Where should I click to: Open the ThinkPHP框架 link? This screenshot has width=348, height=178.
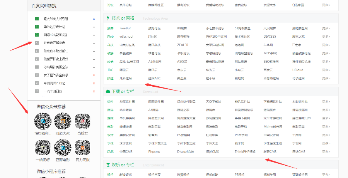pyautogui.click(x=245, y=152)
